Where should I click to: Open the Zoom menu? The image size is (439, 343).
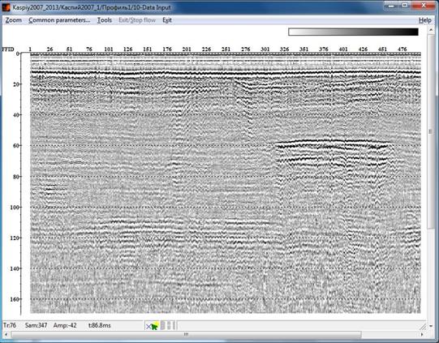pyautogui.click(x=14, y=20)
